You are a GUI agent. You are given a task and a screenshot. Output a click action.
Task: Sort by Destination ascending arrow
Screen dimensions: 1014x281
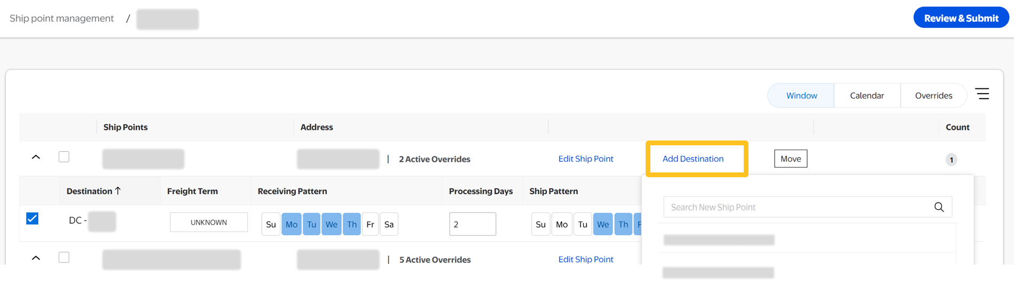118,191
